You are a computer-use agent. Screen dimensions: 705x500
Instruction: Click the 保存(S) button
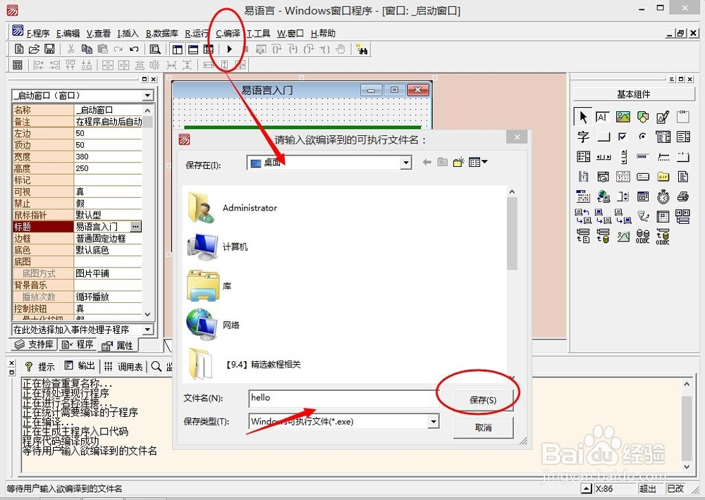point(483,399)
